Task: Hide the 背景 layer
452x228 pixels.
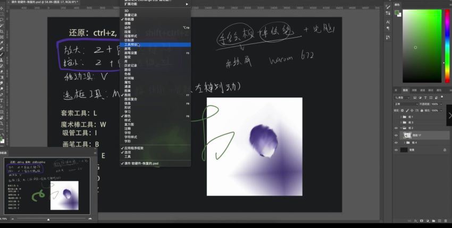Action: coord(396,150)
